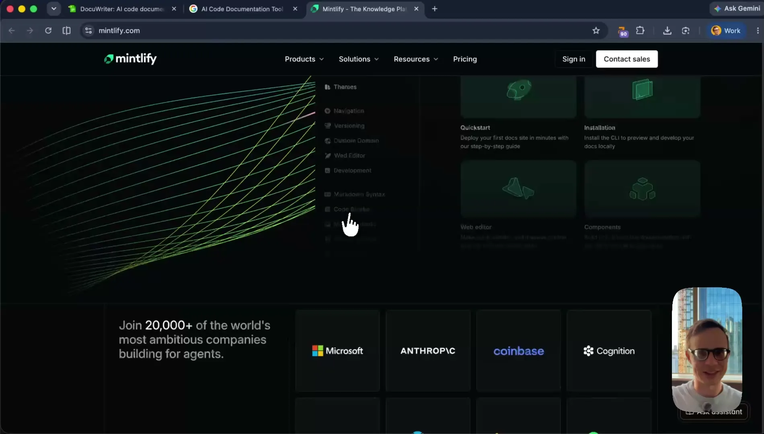The height and width of the screenshot is (434, 764).
Task: Go forward with the browser forward arrow
Action: (30, 31)
